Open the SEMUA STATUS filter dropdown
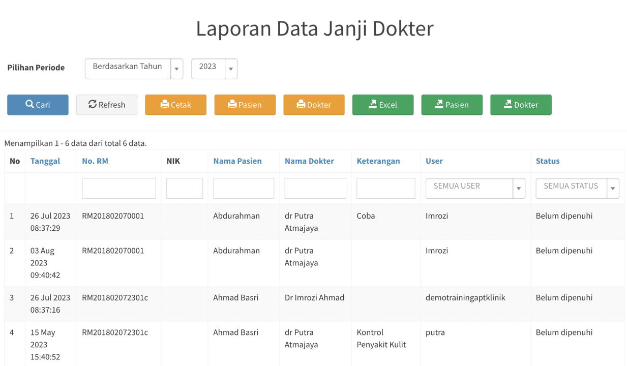This screenshot has width=627, height=366. [x=578, y=188]
